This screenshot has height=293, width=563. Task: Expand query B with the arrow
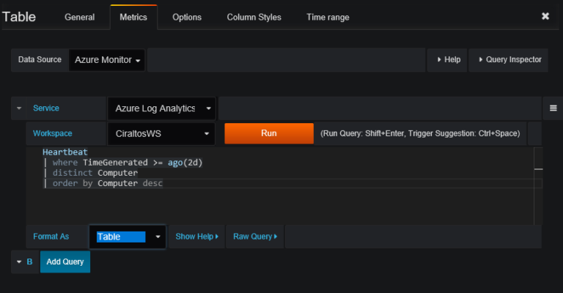(x=18, y=262)
